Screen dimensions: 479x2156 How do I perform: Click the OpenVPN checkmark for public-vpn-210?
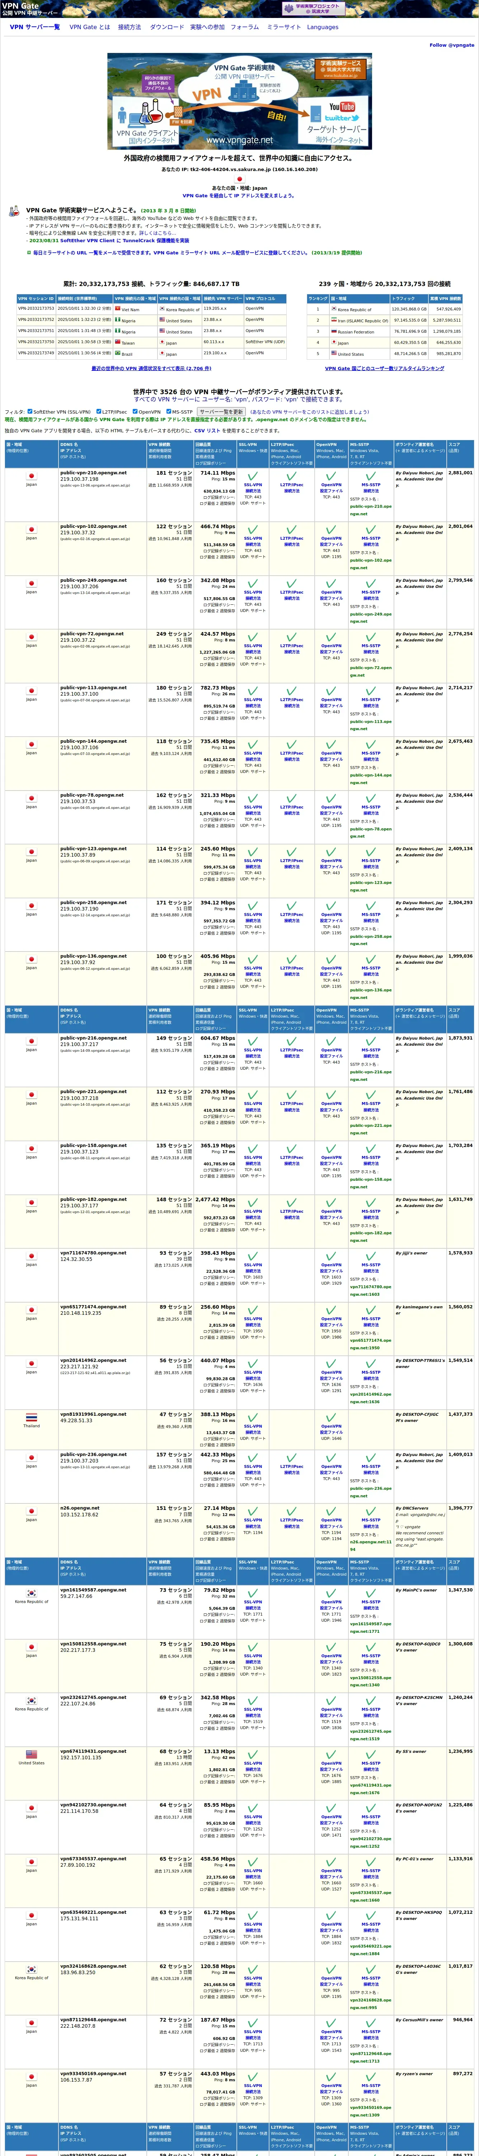(331, 476)
